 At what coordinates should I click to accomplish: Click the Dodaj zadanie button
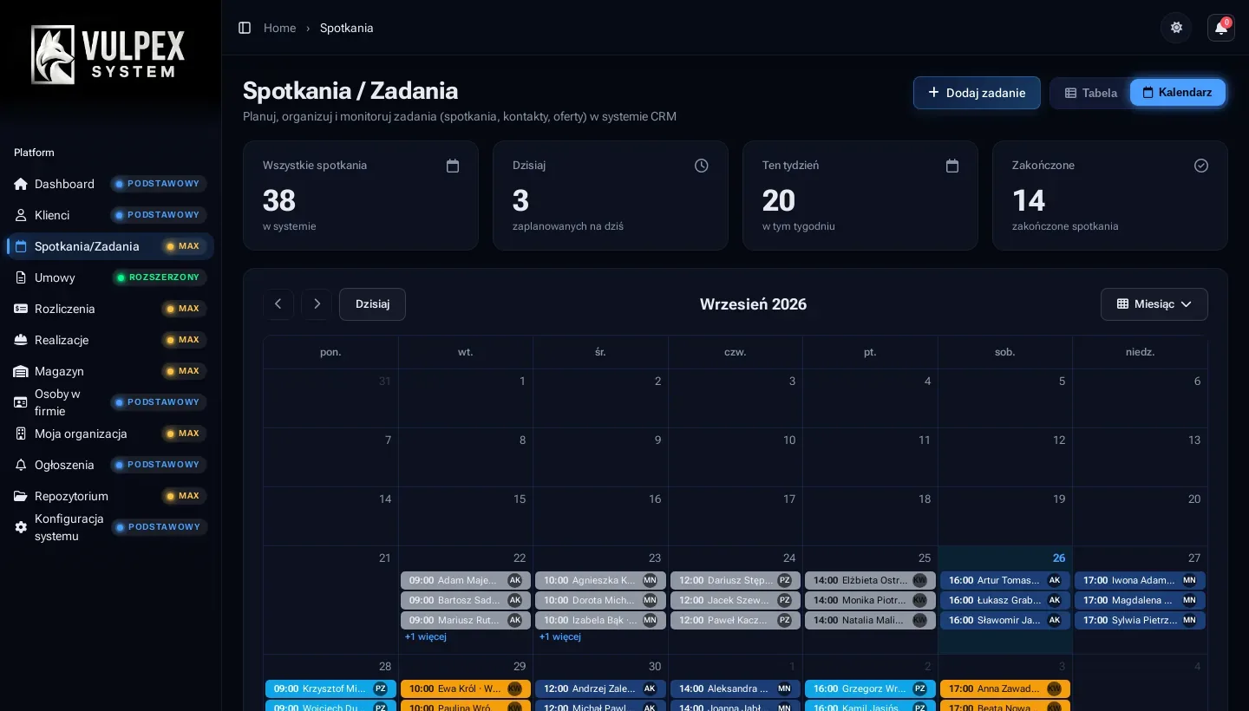click(977, 93)
